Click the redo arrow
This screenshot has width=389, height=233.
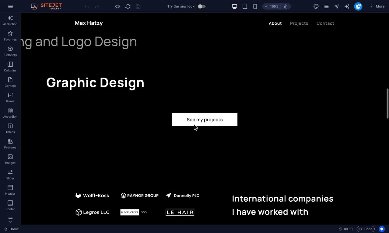pos(97,6)
